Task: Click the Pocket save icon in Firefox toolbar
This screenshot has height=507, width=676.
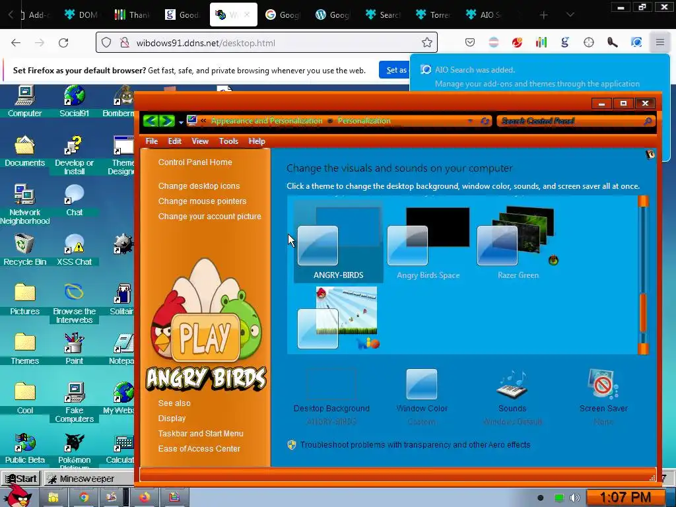Action: pyautogui.click(x=470, y=42)
